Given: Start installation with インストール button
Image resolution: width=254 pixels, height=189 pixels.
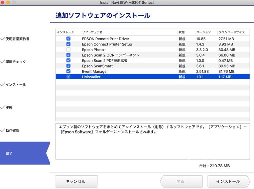Looking at the screenshot, I should tap(229, 181).
